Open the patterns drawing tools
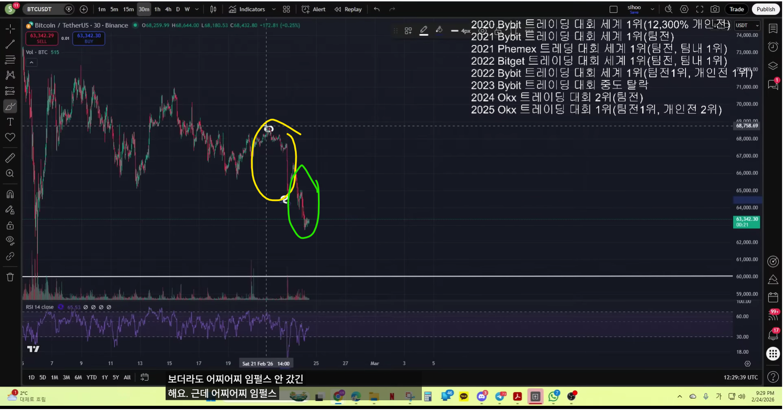 tap(10, 75)
